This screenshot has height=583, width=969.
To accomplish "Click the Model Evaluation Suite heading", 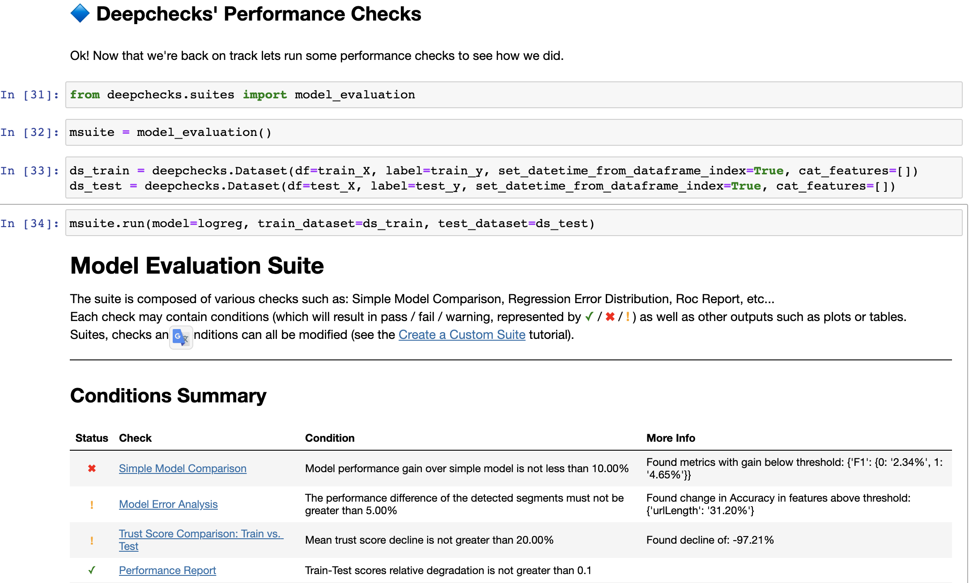I will [x=197, y=266].
